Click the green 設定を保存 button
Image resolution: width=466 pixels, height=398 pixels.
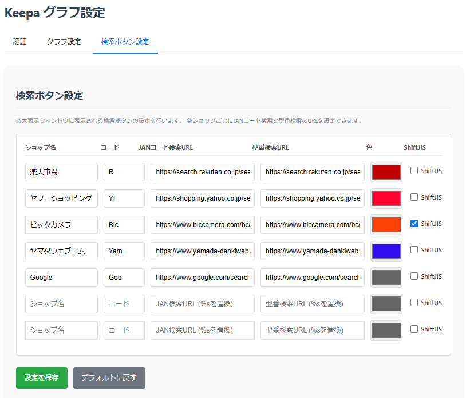tap(42, 378)
